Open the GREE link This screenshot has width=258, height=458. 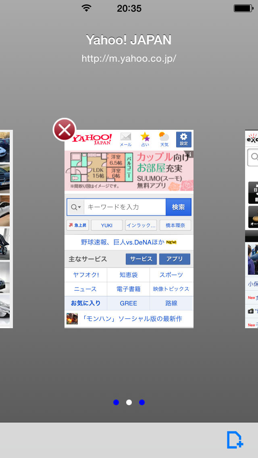(128, 303)
